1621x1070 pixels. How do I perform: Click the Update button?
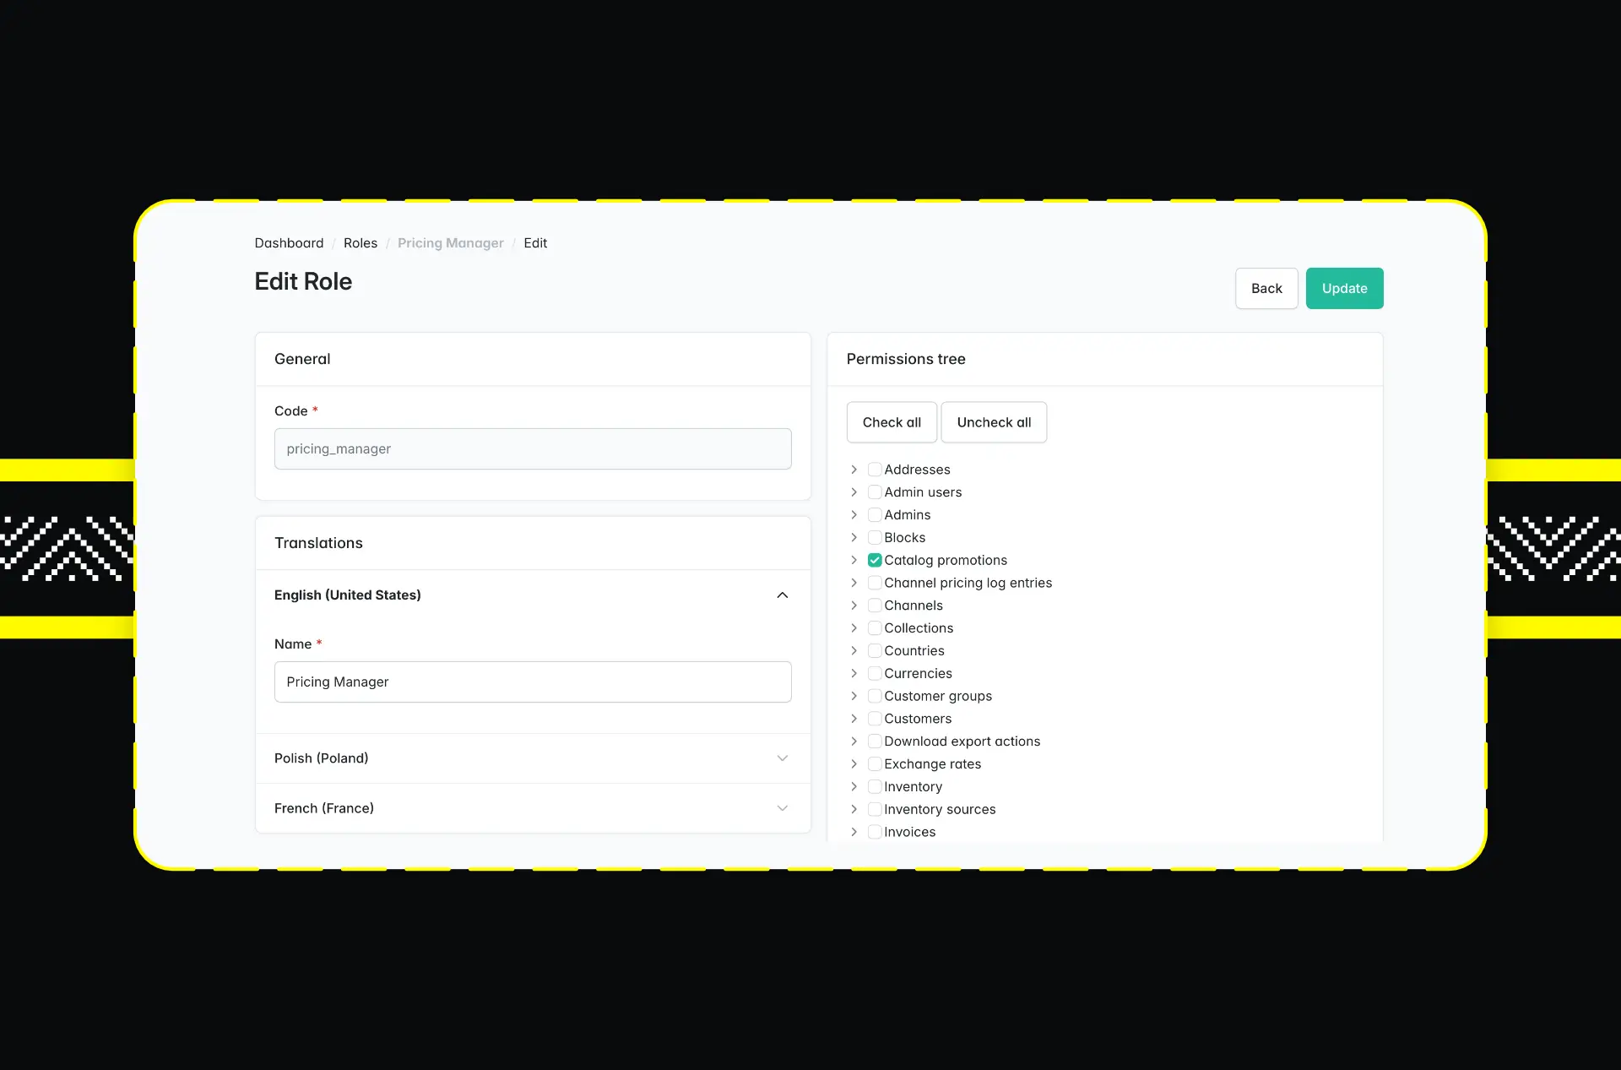pyautogui.click(x=1344, y=289)
